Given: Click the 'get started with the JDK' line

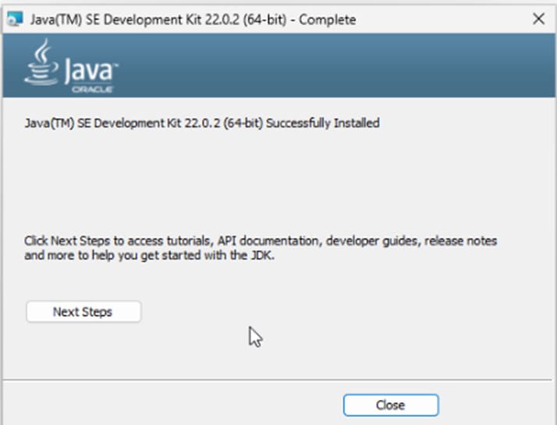Looking at the screenshot, I should 203,255.
